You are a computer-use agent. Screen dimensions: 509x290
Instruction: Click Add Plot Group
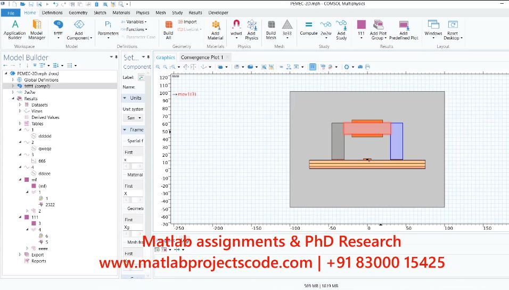378,29
